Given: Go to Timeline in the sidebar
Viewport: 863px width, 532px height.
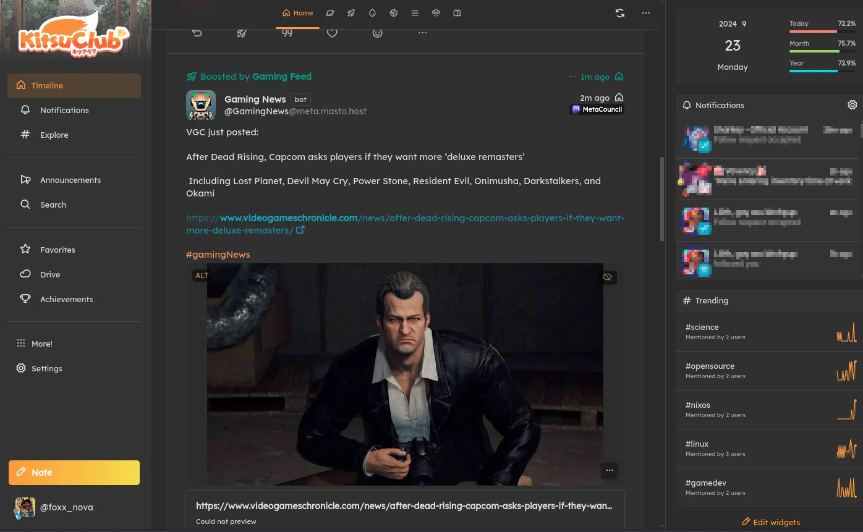Looking at the screenshot, I should (74, 85).
